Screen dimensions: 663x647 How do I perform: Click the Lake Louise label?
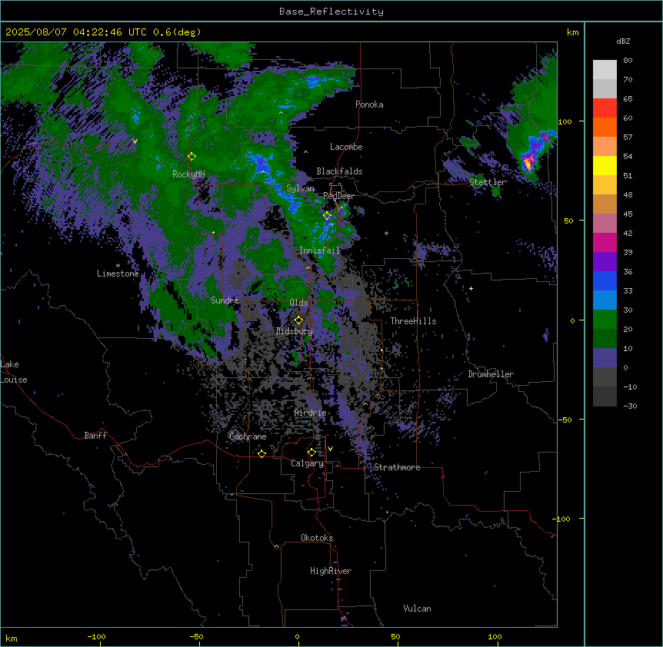point(14,372)
